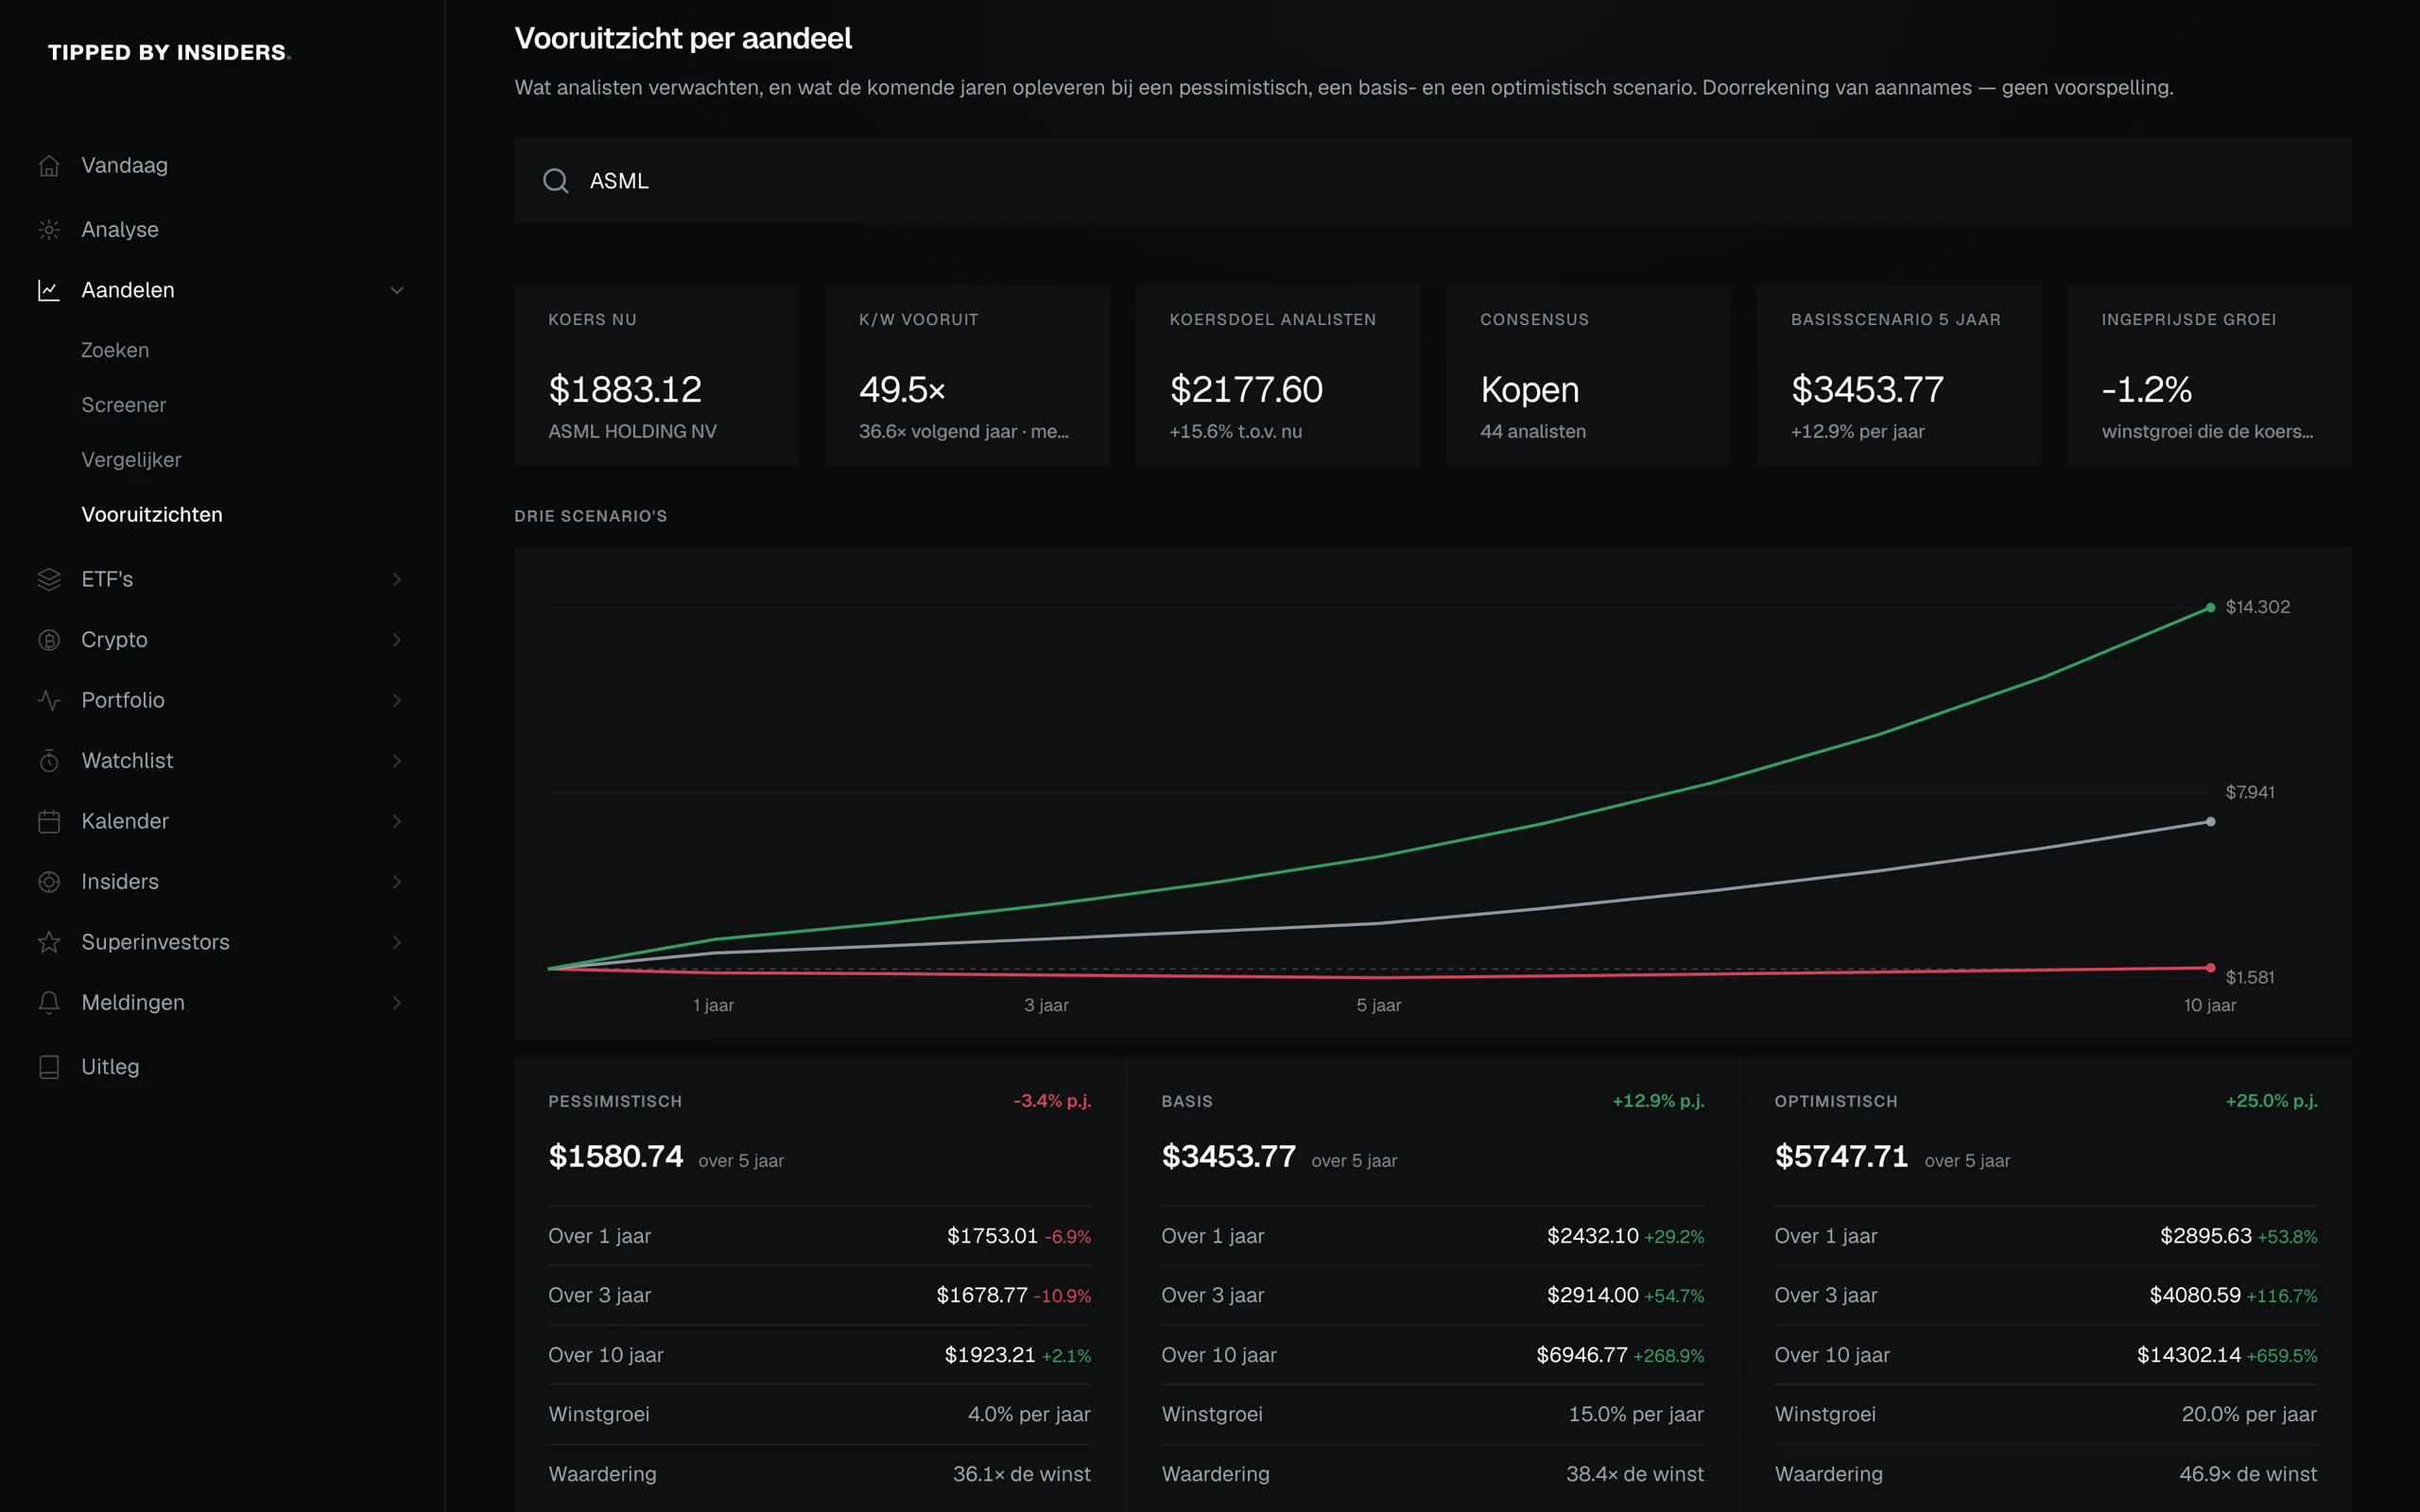Click the '5 jaar' axis label
Viewport: 2420px width, 1512px height.
pos(1378,1005)
